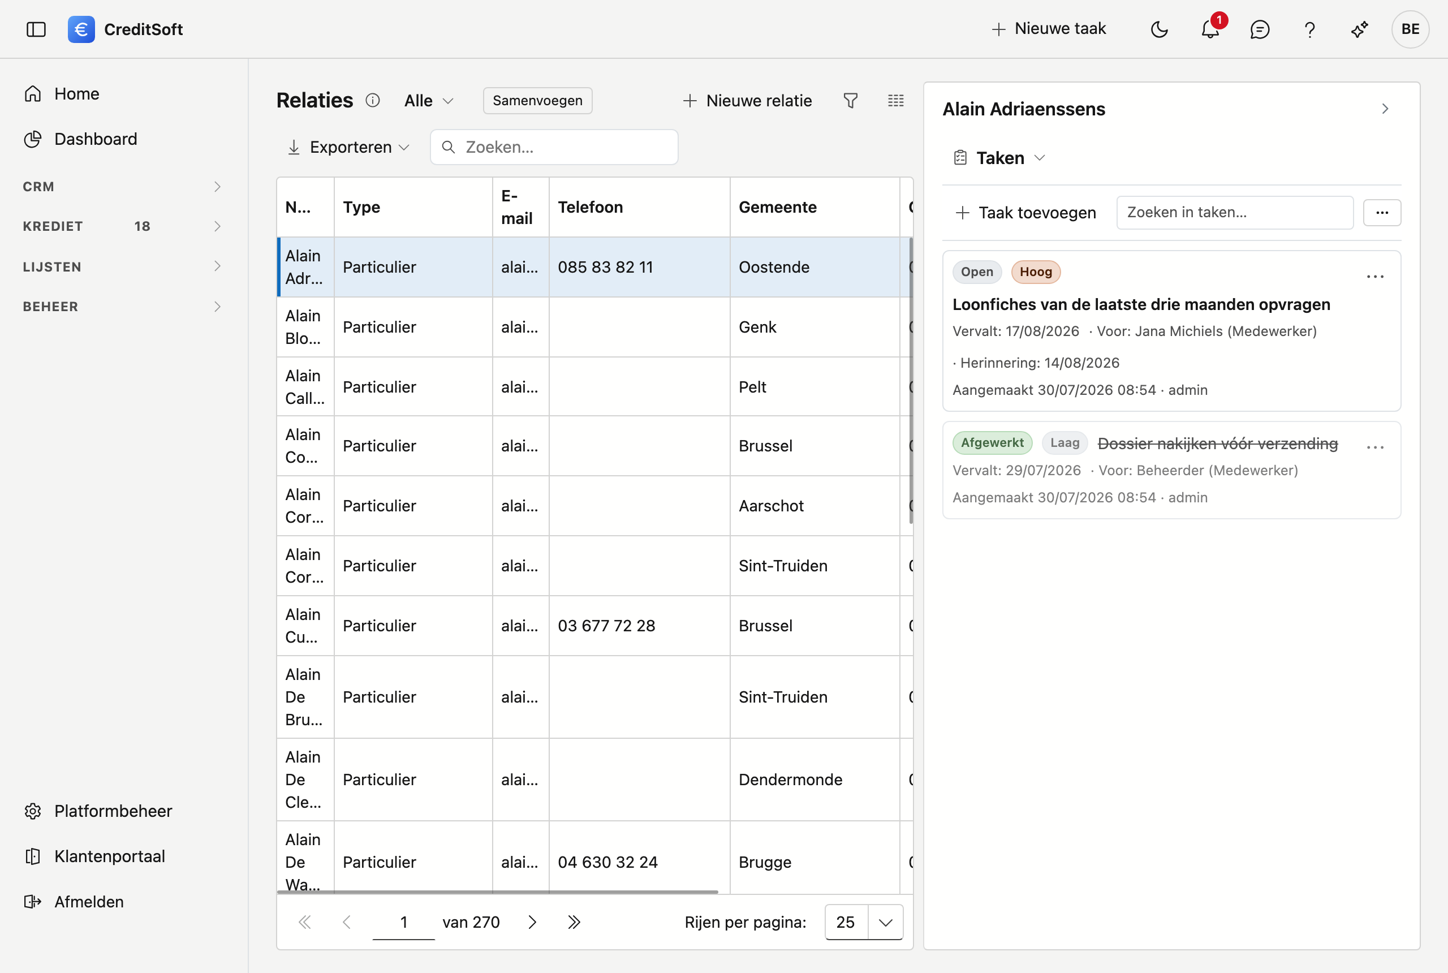Click the CreditSoft euro logo
Image resolution: width=1448 pixels, height=973 pixels.
click(81, 29)
